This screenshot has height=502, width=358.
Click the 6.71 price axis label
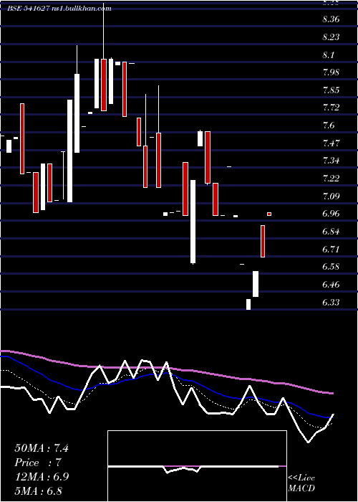[331, 250]
